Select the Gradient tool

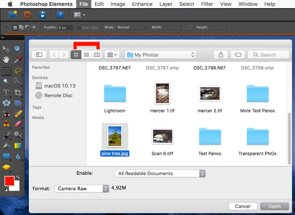tap(18, 146)
